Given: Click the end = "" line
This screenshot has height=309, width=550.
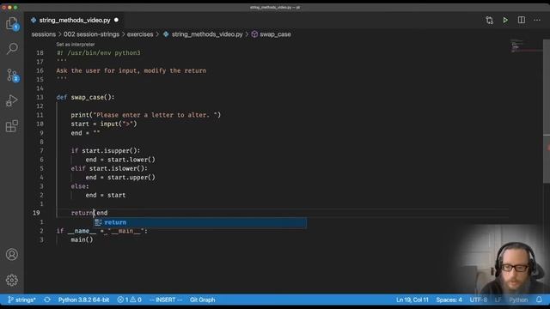Looking at the screenshot, I should point(85,133).
